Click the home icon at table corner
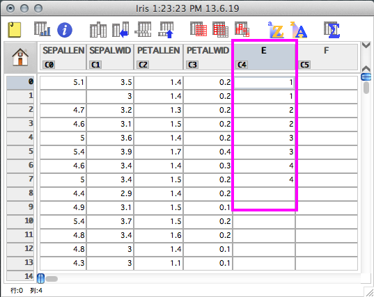374x297 pixels. point(20,57)
